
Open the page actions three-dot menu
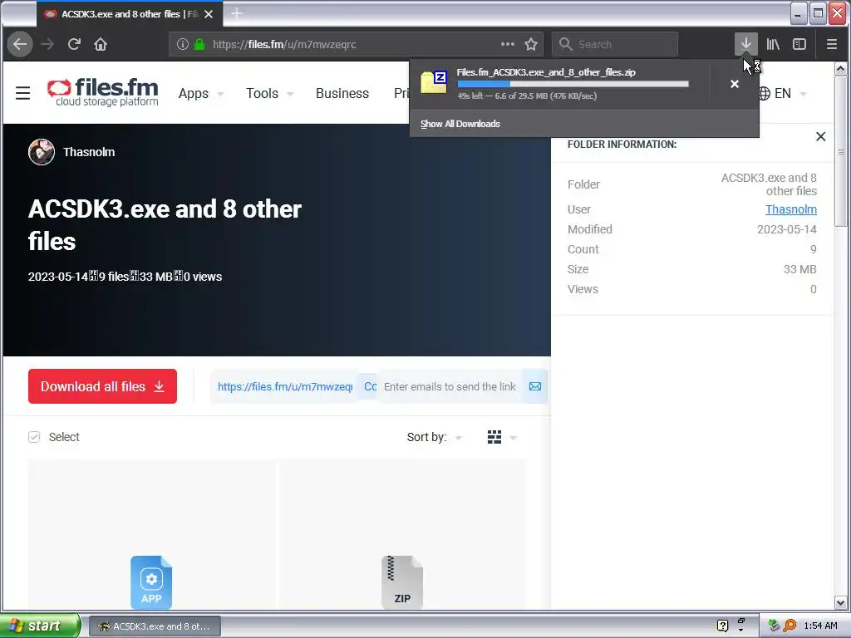click(x=508, y=44)
